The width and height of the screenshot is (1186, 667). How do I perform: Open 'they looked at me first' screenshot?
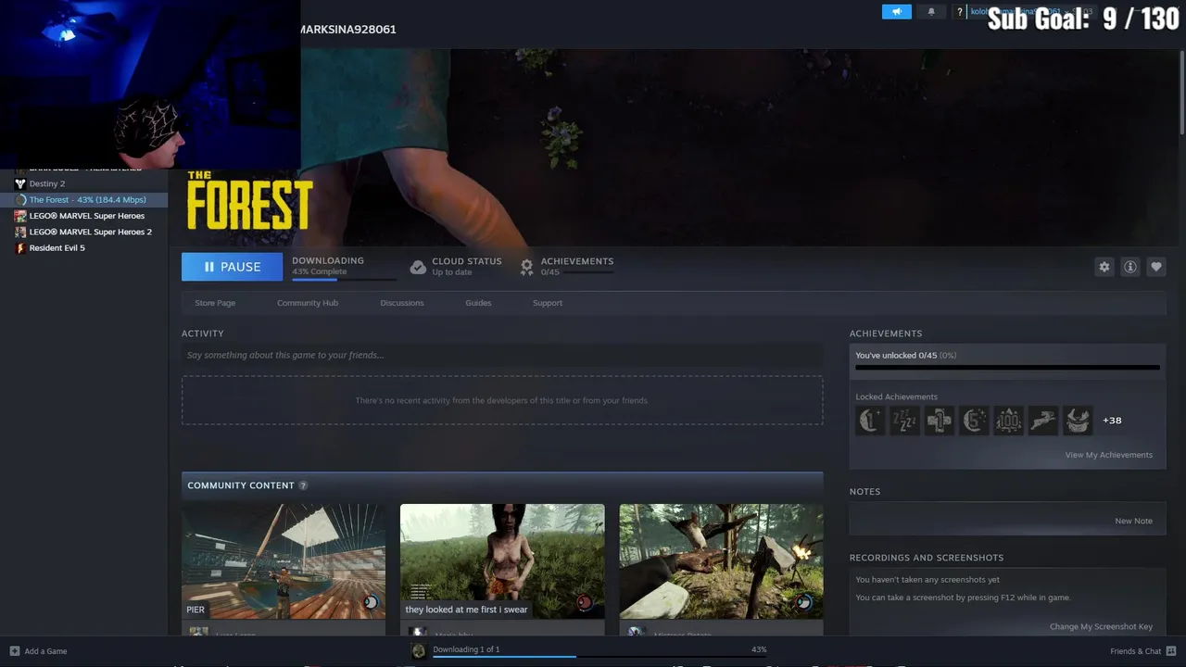click(502, 561)
